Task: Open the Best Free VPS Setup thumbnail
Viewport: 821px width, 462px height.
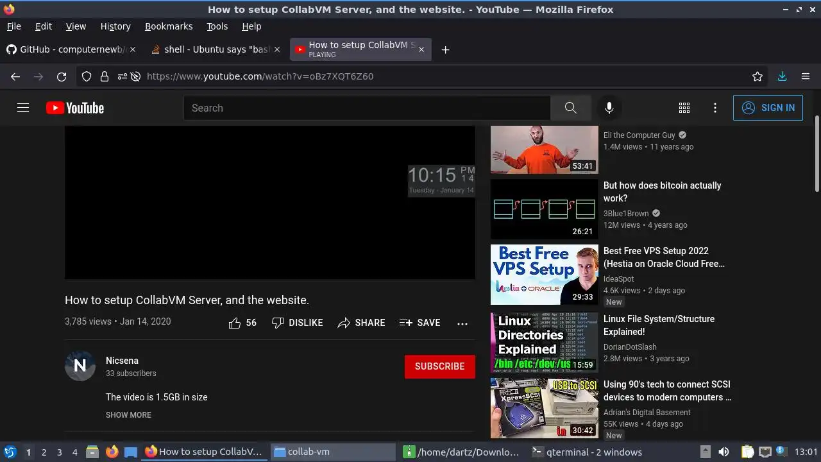Action: [x=545, y=275]
